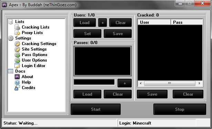Click the Docs document icon

pyautogui.click(x=11, y=71)
